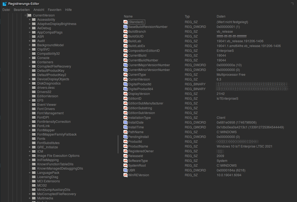297x202 pixels.
Task: Open the Datei menu
Action: coord(6,10)
